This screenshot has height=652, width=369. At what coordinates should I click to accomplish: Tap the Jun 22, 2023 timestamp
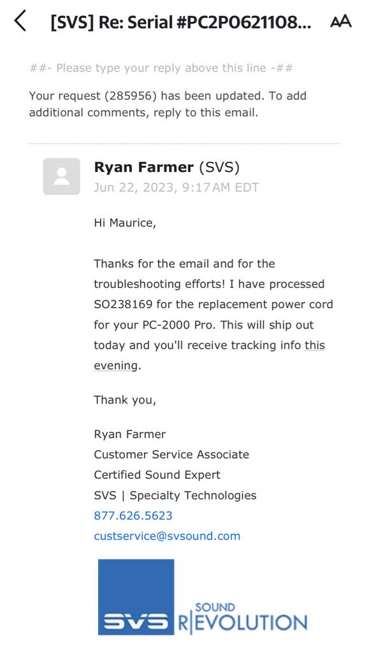pos(177,188)
